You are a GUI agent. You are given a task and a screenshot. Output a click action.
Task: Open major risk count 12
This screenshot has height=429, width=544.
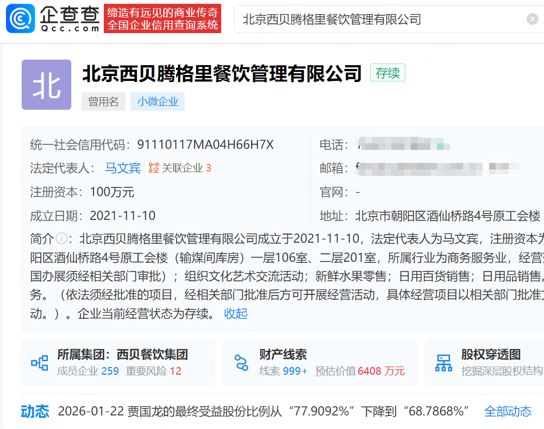point(176,371)
